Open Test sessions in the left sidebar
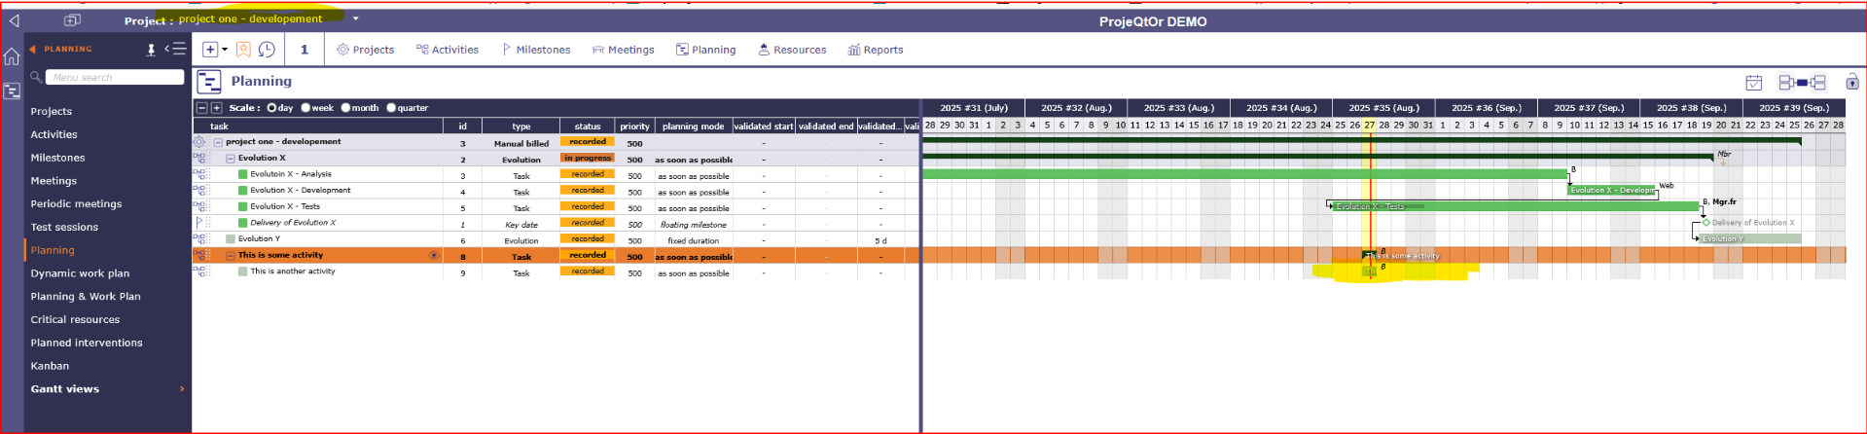The width and height of the screenshot is (1867, 434). [64, 228]
